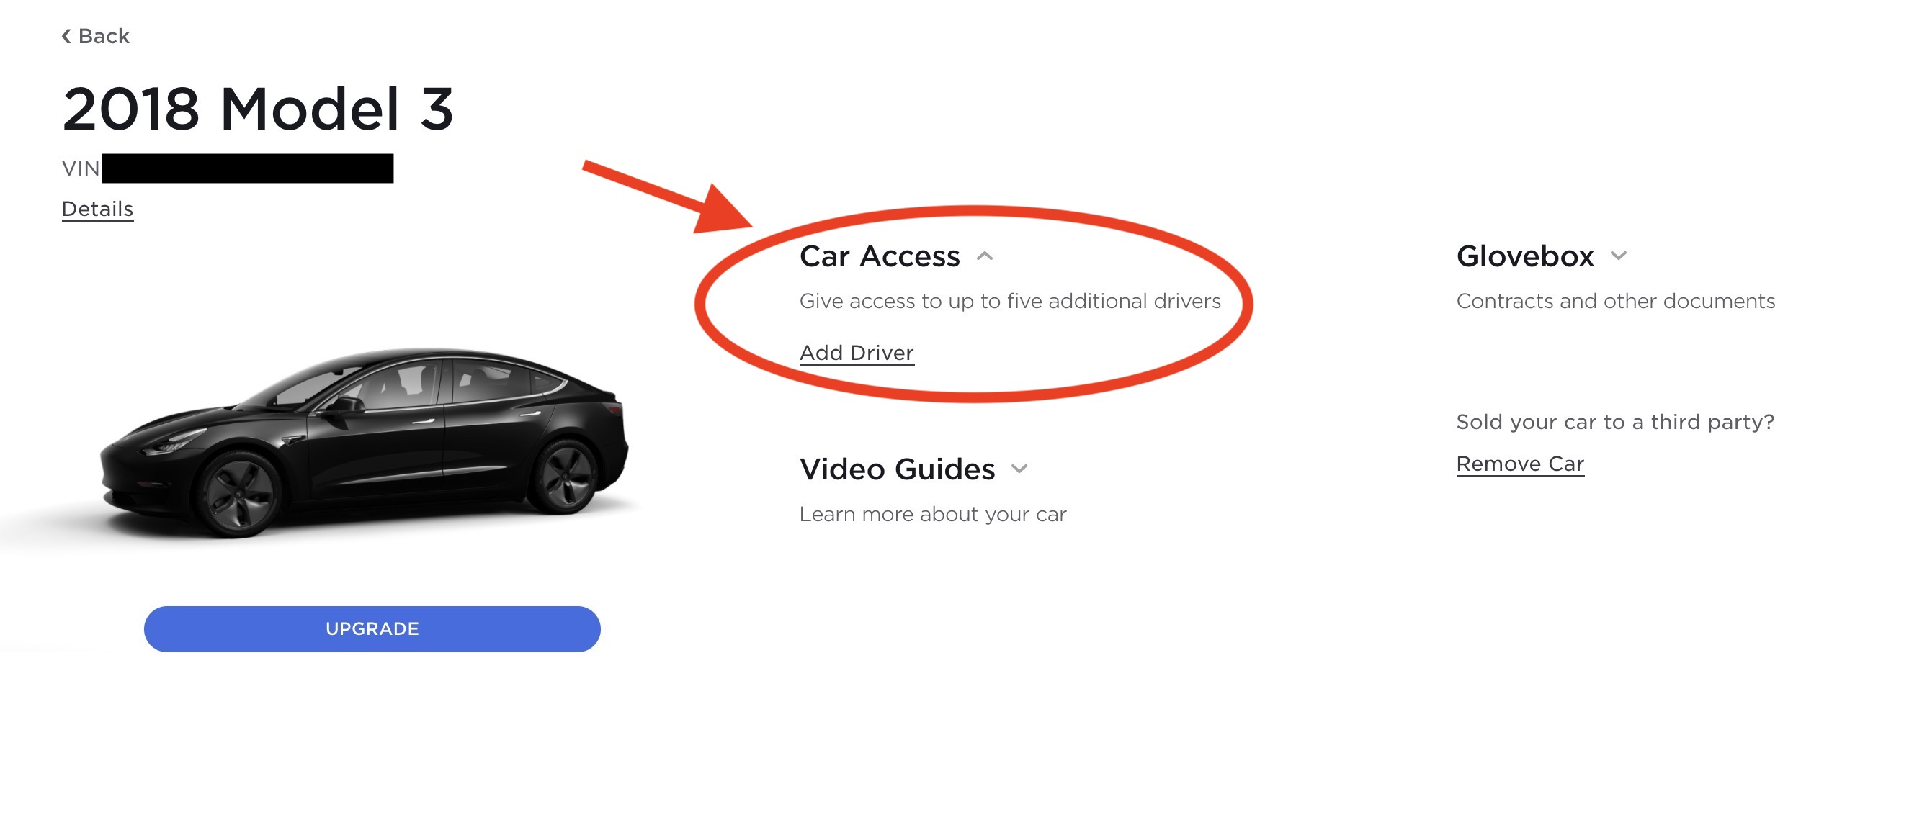
Task: Click the redacted VIN number box
Action: 248,168
